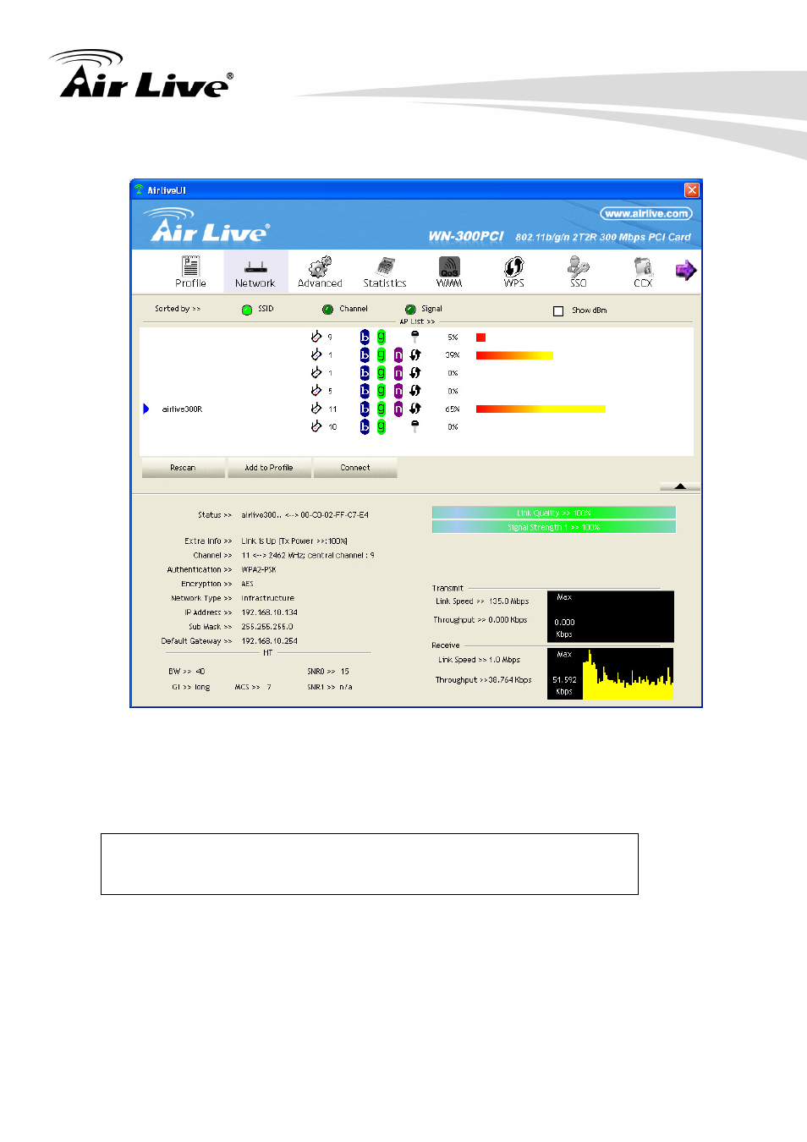Viewport: 807px width, 1142px height.
Task: Click the 'g' mode icon in channel 10 row
Action: 382,426
